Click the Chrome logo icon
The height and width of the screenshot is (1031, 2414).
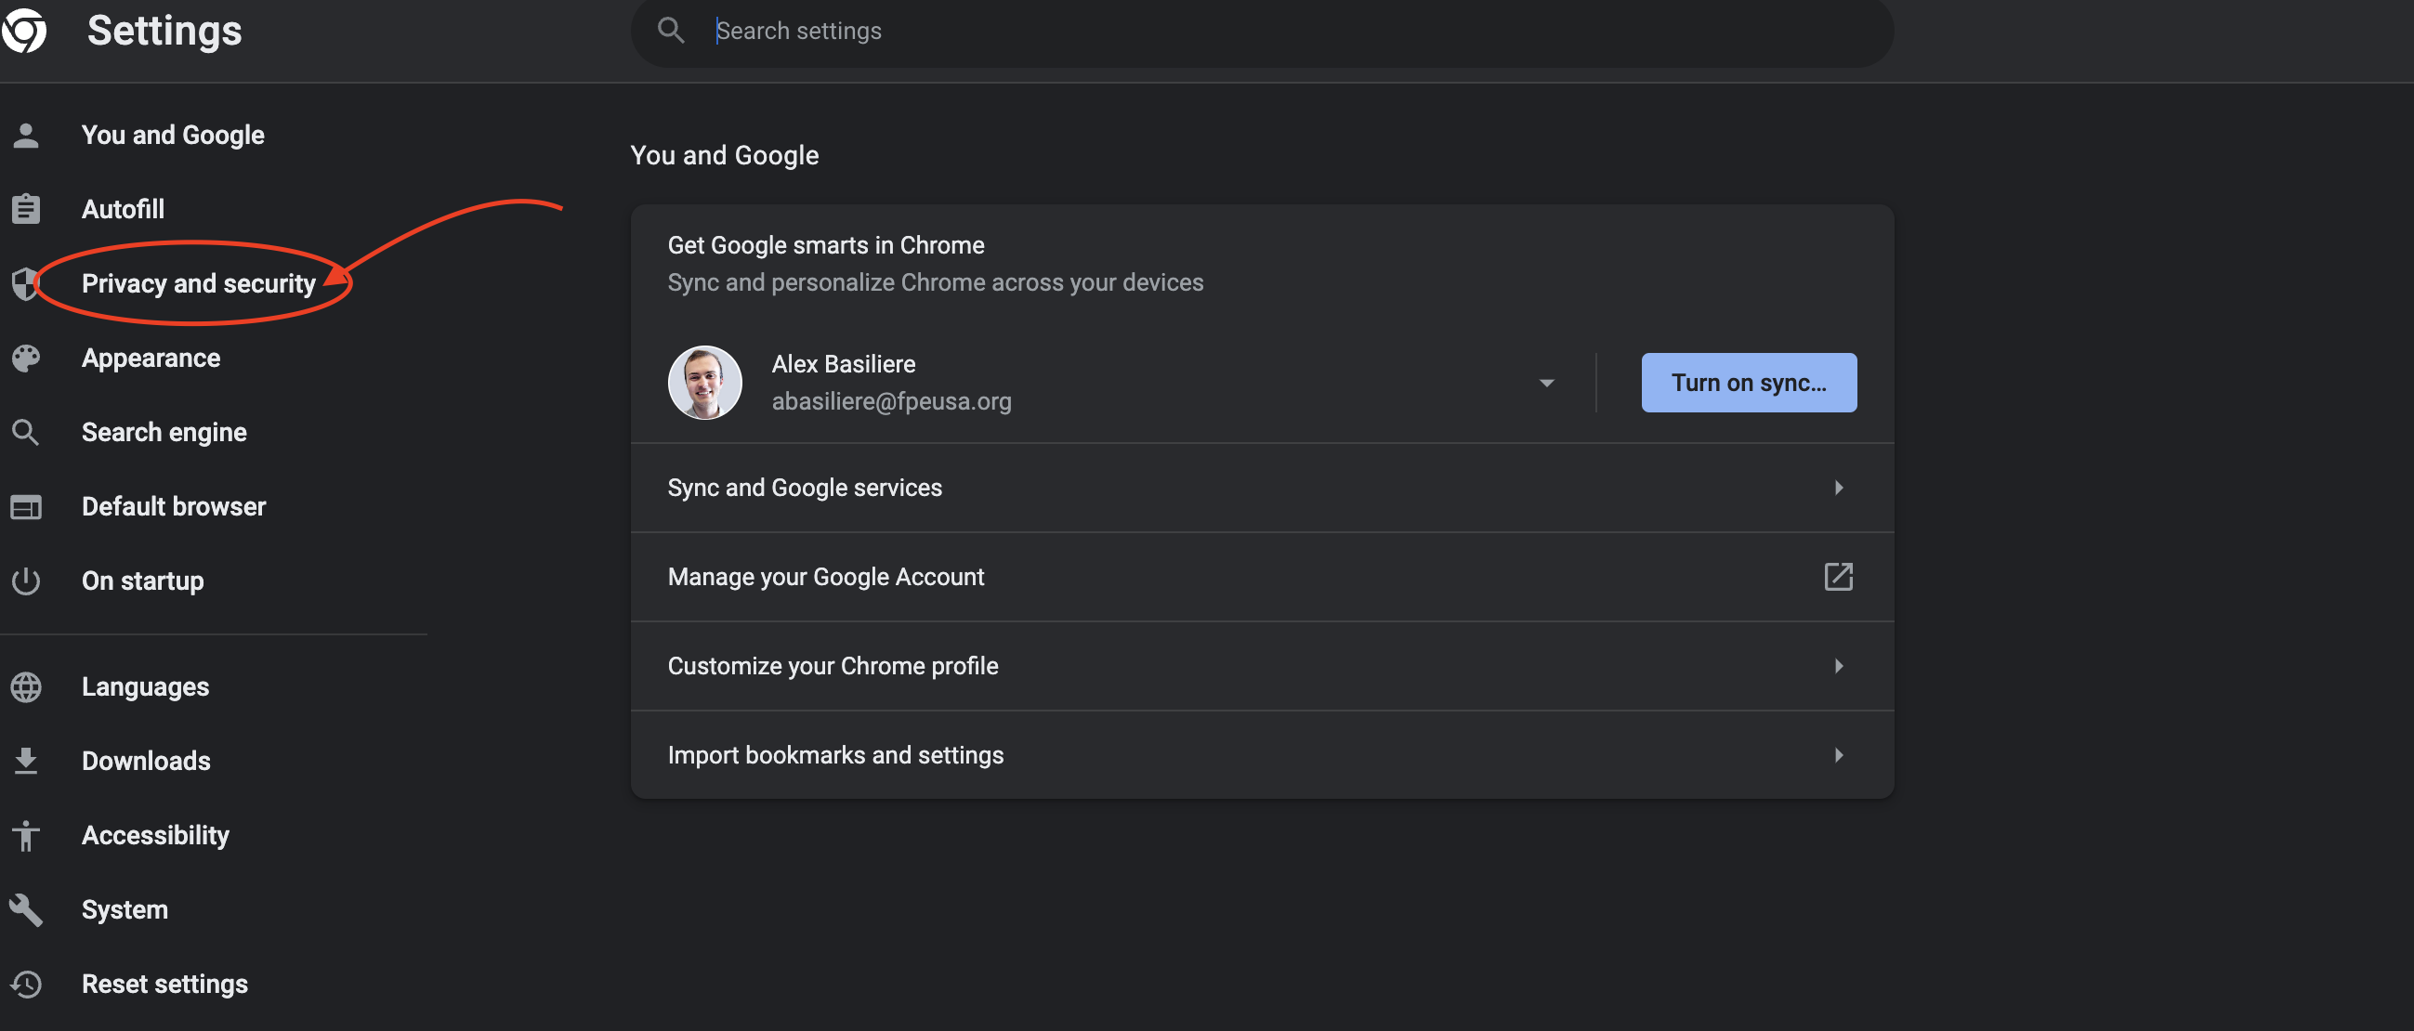(x=24, y=30)
